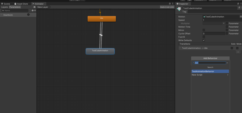
Task: Expand the New Script chevron arrow
Action: coord(228,75)
